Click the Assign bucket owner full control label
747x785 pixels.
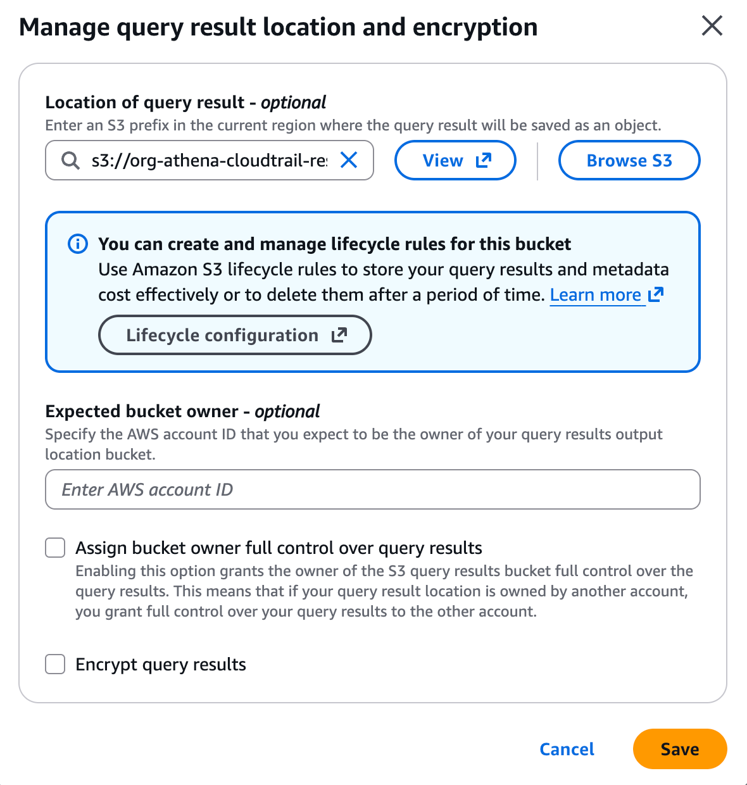click(279, 548)
